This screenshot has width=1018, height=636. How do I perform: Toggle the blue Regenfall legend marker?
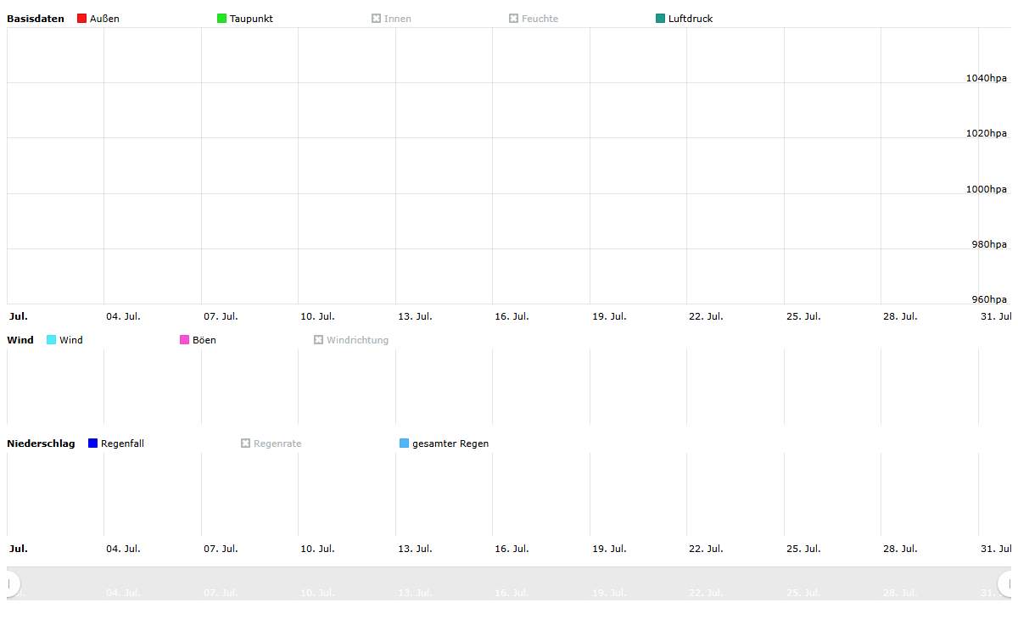[92, 444]
